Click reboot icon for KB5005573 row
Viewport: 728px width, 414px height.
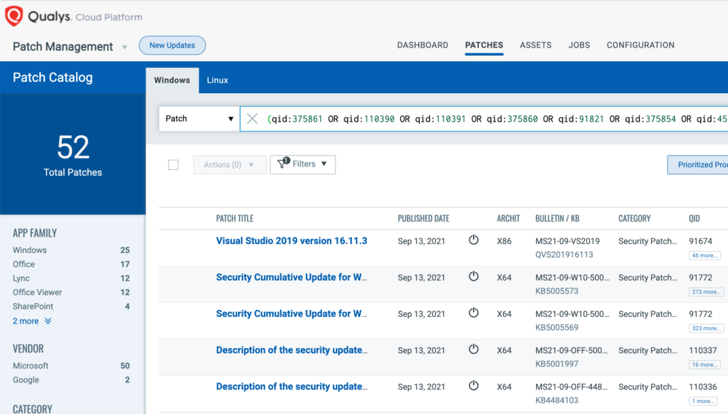pyautogui.click(x=474, y=277)
